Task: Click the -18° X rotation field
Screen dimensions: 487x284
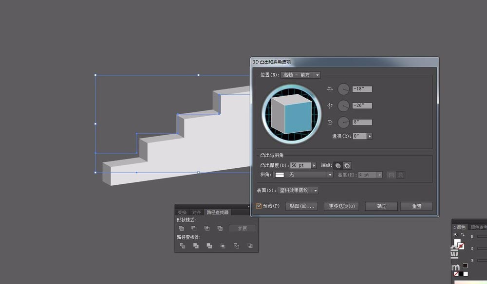Action: (x=362, y=89)
